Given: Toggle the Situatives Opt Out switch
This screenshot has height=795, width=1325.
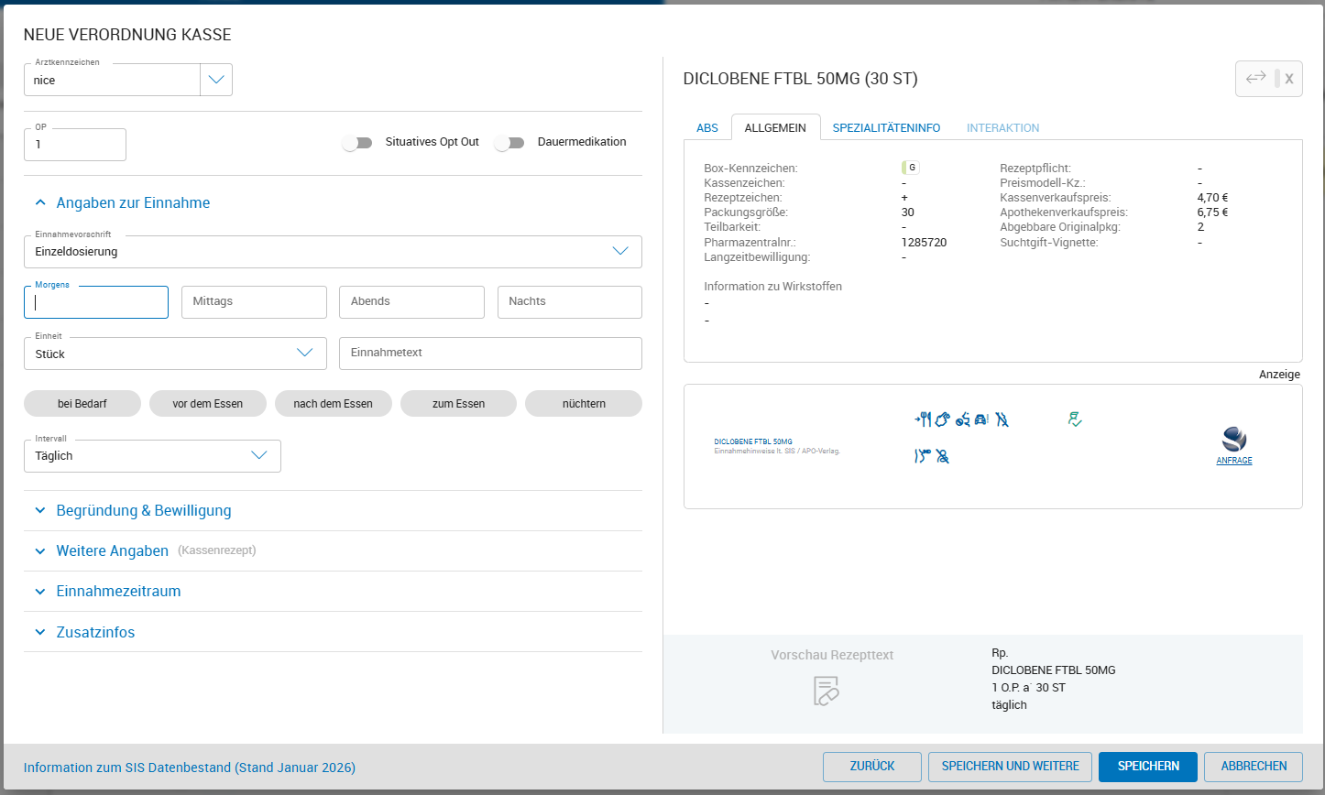Looking at the screenshot, I should click(357, 143).
